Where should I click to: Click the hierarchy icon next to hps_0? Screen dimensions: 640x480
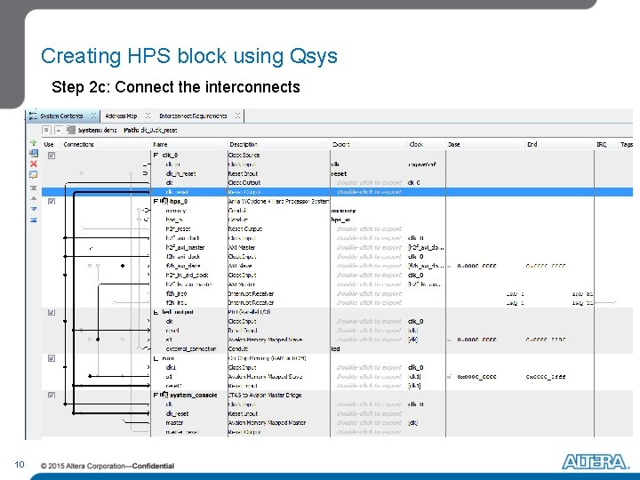pos(164,201)
